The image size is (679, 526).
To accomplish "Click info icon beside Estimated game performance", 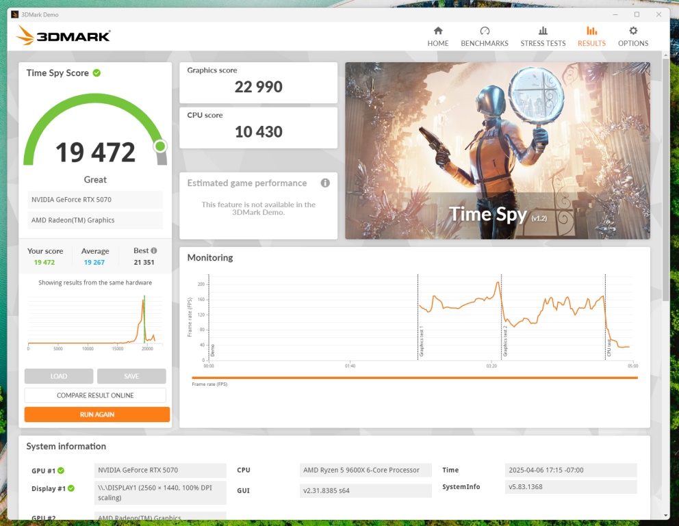I will (x=325, y=183).
